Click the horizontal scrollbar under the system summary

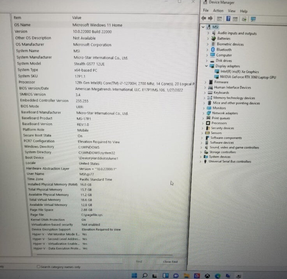[104, 254]
